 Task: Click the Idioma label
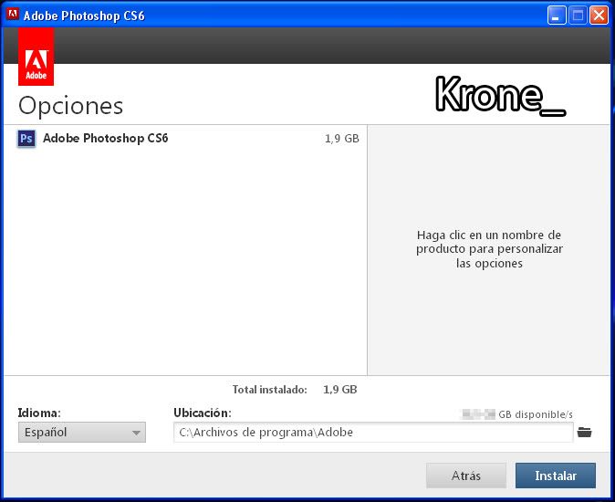tap(39, 413)
